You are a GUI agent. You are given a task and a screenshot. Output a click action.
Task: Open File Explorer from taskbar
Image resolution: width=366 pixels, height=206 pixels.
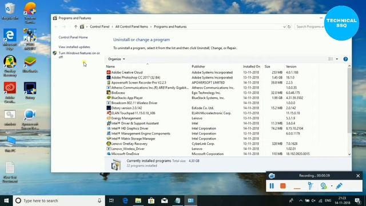(x=138, y=201)
